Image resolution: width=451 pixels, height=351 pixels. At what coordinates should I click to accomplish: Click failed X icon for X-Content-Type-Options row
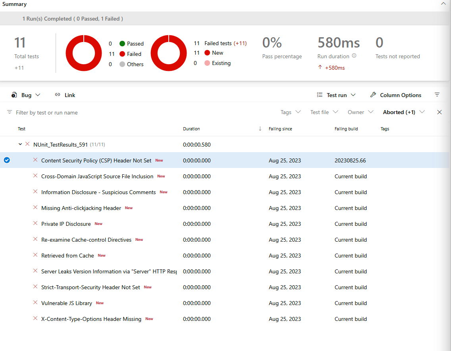tap(35, 318)
